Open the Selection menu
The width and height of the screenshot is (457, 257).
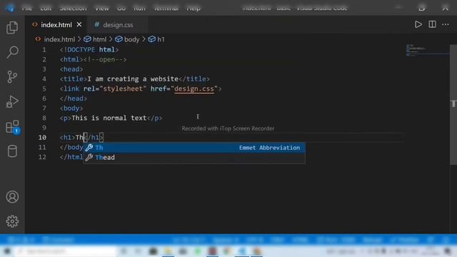(73, 8)
